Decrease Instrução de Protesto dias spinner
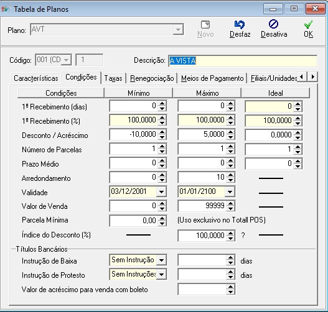 tap(230, 277)
